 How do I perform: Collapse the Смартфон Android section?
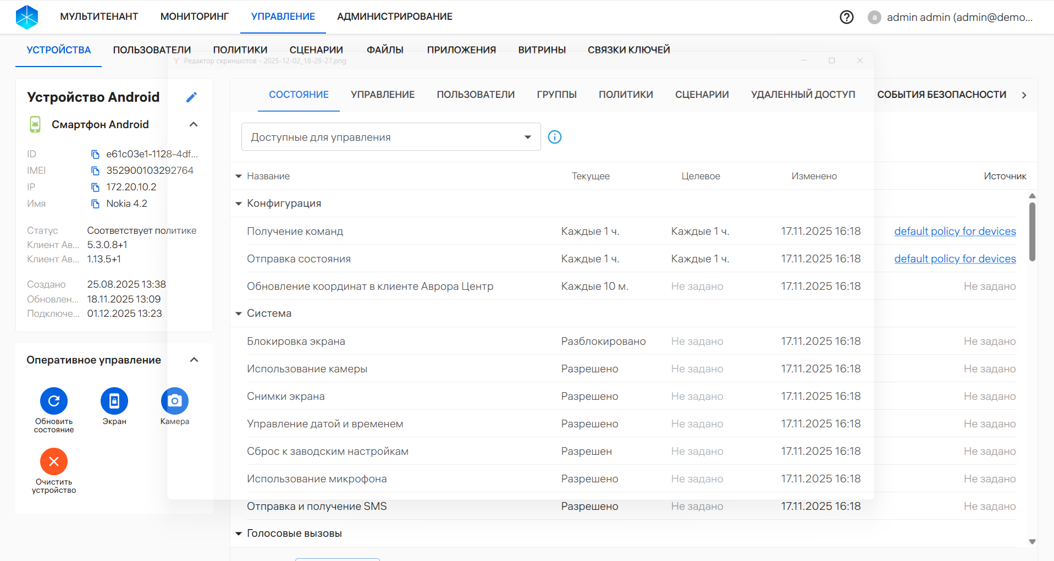[194, 124]
